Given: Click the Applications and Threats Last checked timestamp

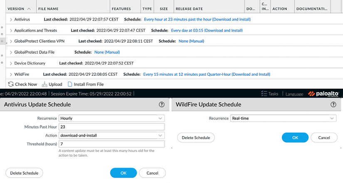Looking at the screenshot, I should click(121, 31).
